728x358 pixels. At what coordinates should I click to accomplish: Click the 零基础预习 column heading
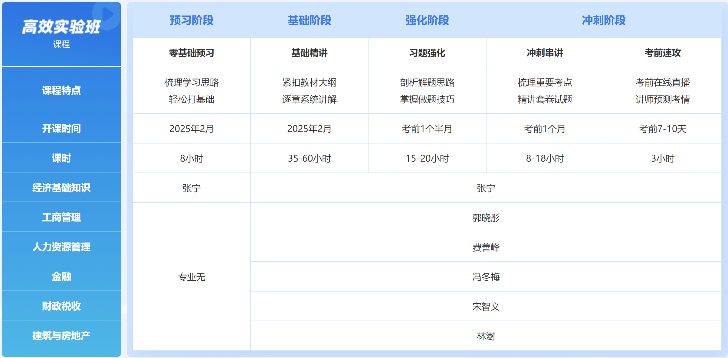pos(192,53)
